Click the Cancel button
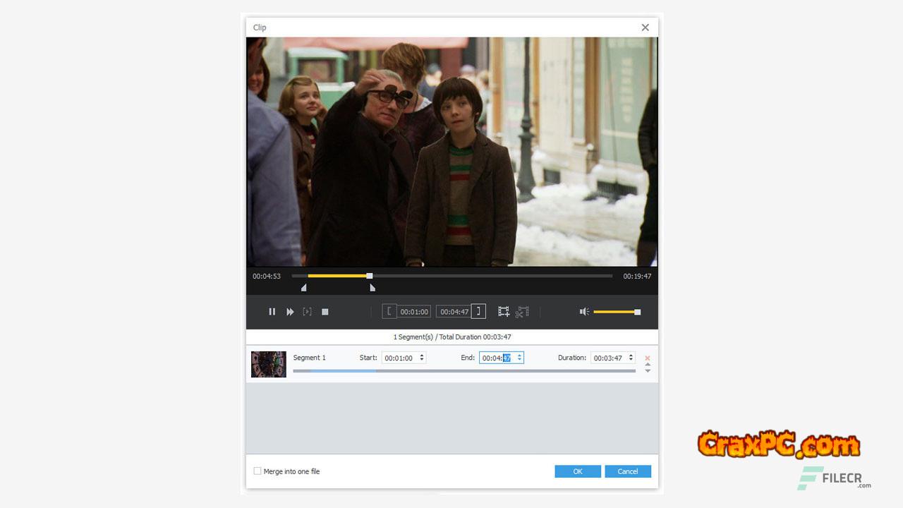 (x=627, y=471)
